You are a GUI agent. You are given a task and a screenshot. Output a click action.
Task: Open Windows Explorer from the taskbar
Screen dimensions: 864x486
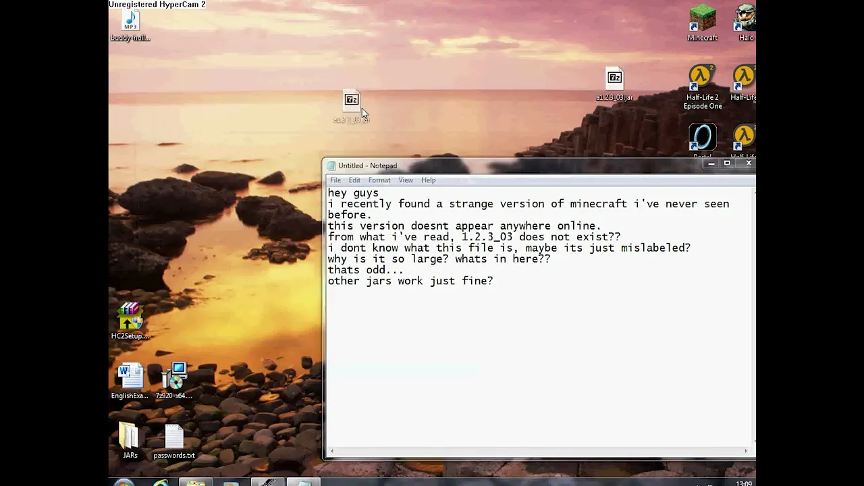pyautogui.click(x=196, y=482)
